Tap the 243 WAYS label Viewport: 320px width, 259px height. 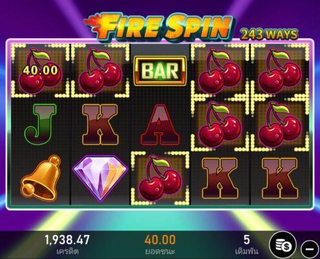point(269,34)
